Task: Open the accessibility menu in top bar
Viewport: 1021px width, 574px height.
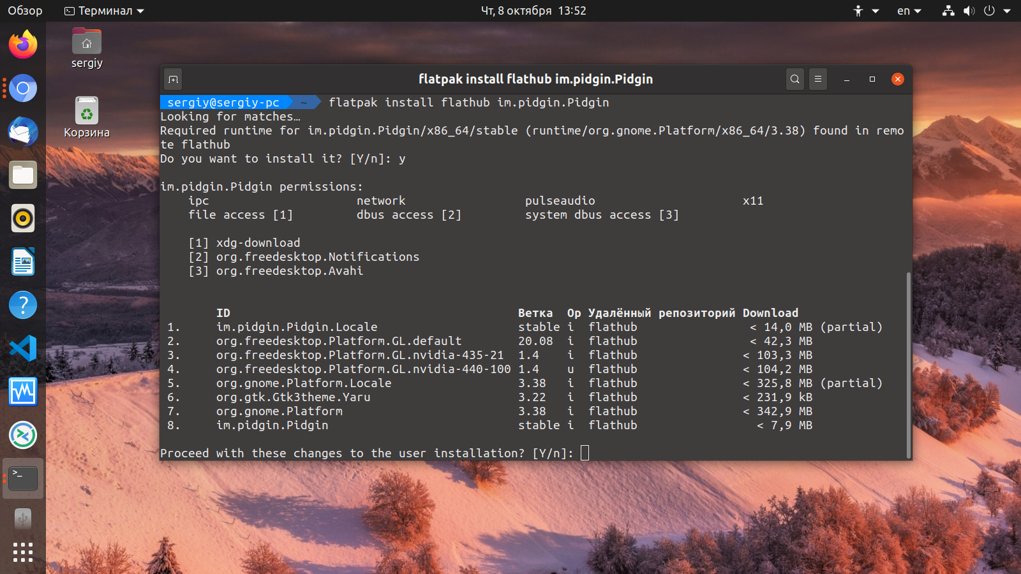Action: pos(866,11)
